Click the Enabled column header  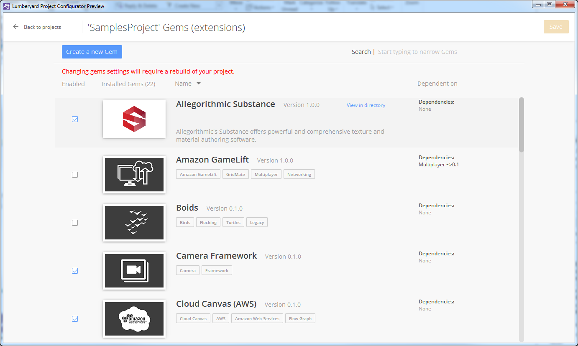pyautogui.click(x=73, y=84)
